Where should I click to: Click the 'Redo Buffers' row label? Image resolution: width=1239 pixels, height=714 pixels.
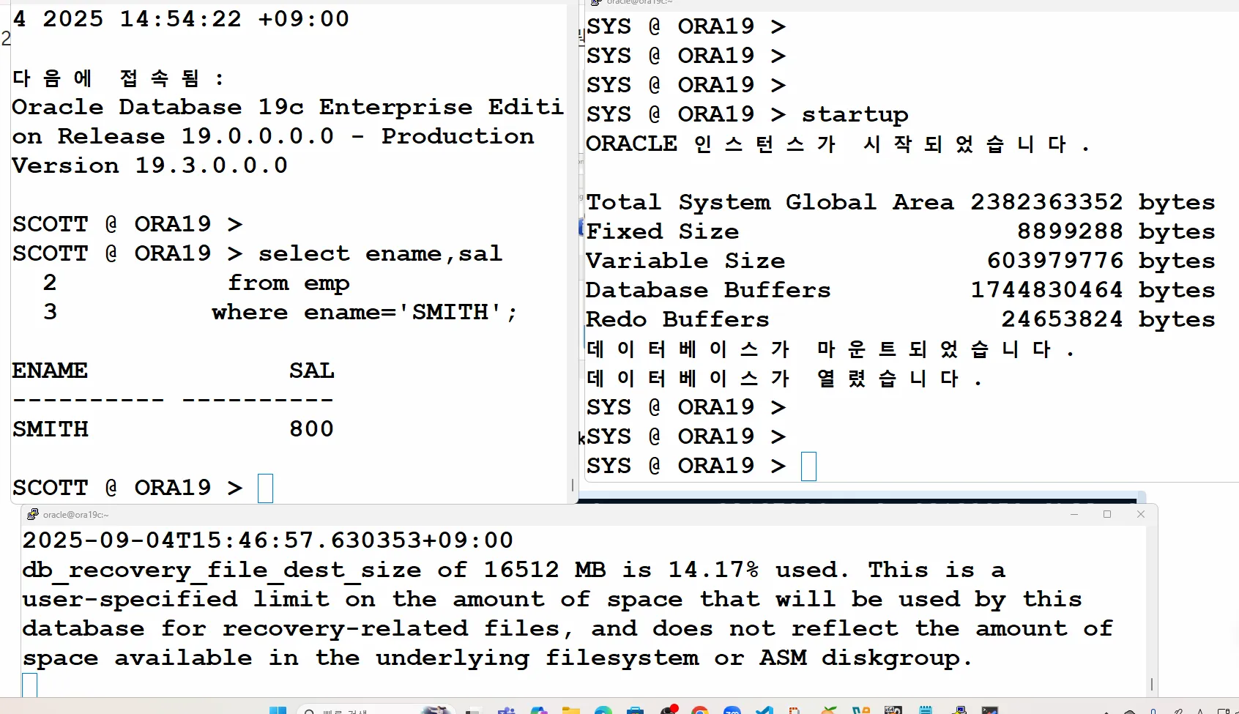[x=677, y=319]
